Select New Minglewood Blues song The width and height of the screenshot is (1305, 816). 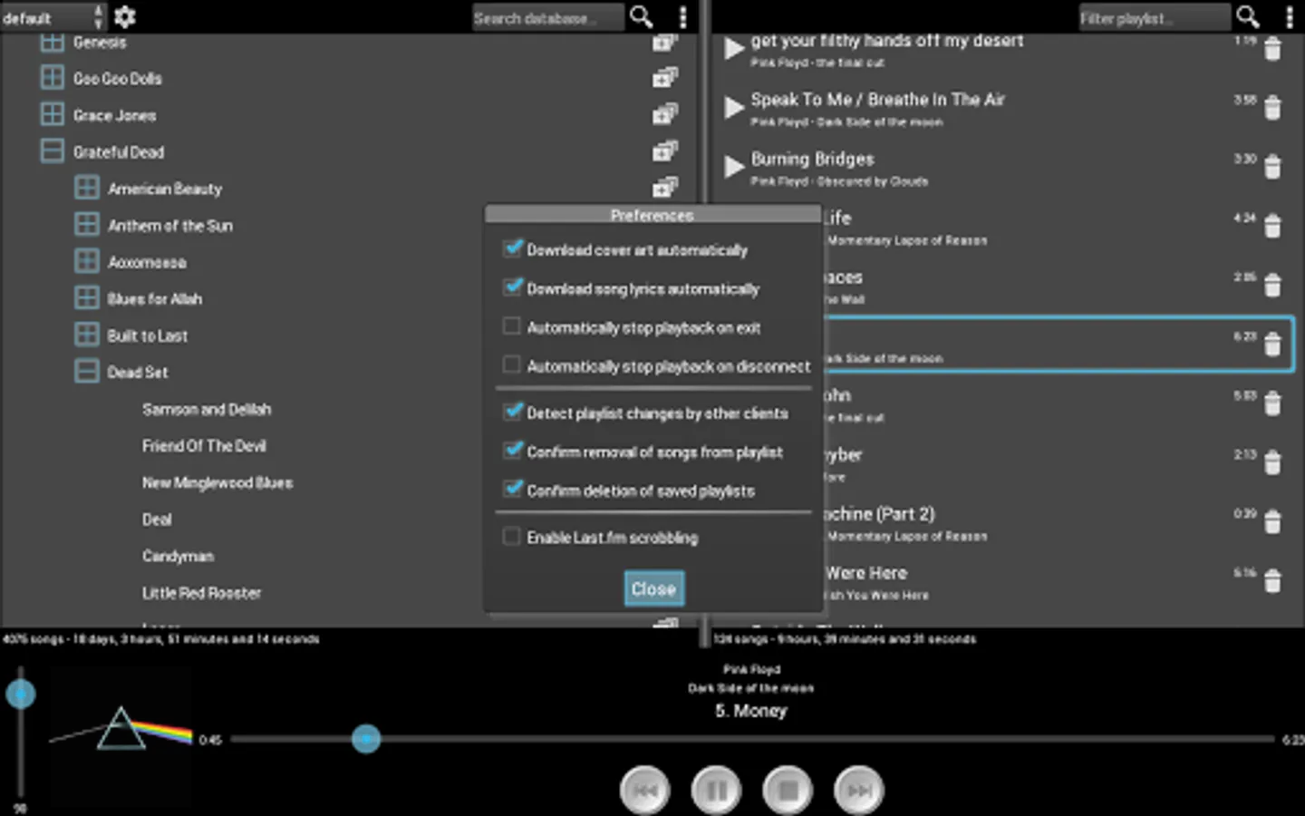click(217, 482)
